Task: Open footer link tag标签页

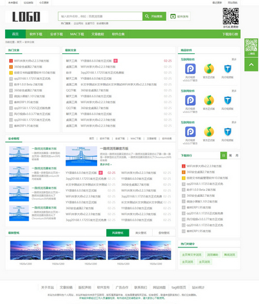Action: point(179,287)
